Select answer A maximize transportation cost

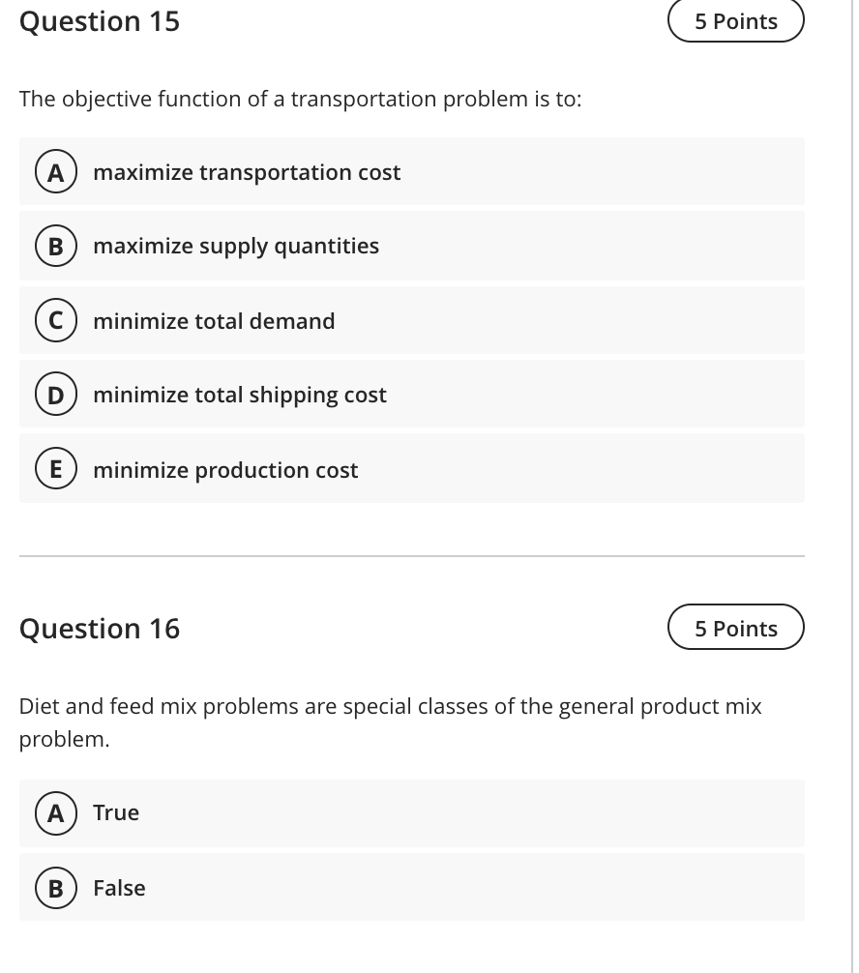tap(247, 171)
